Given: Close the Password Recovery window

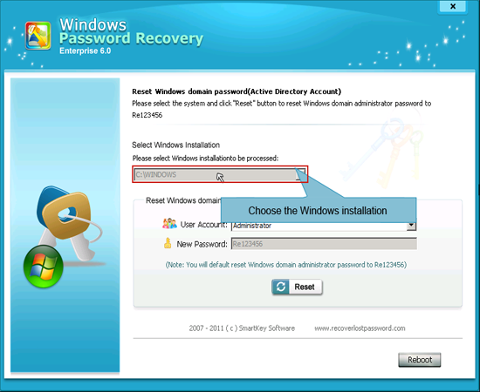Looking at the screenshot, I should tap(453, 6).
